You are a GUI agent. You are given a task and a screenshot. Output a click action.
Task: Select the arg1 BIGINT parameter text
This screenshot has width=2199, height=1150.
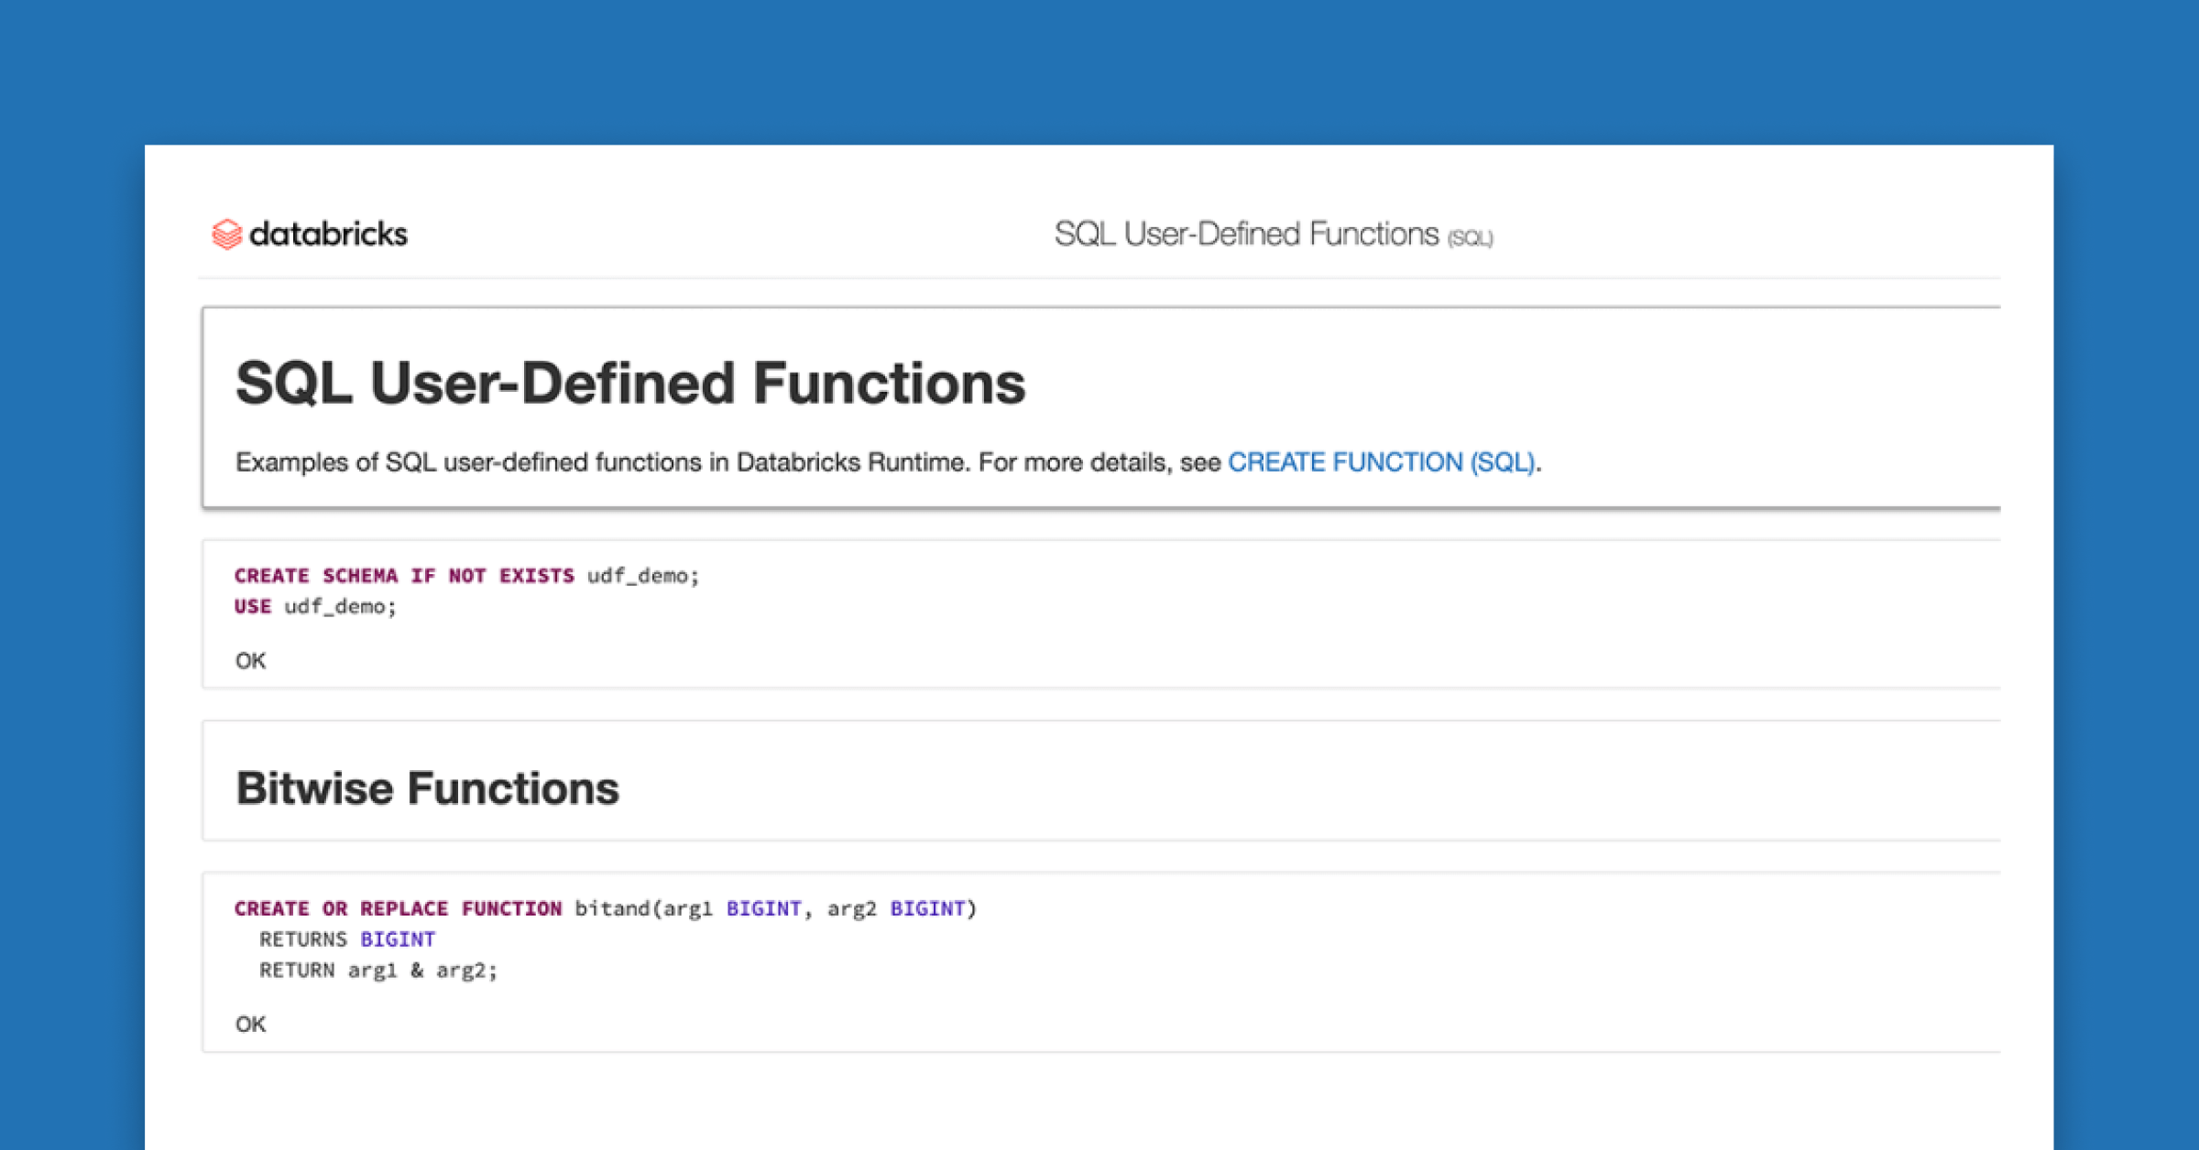[733, 908]
